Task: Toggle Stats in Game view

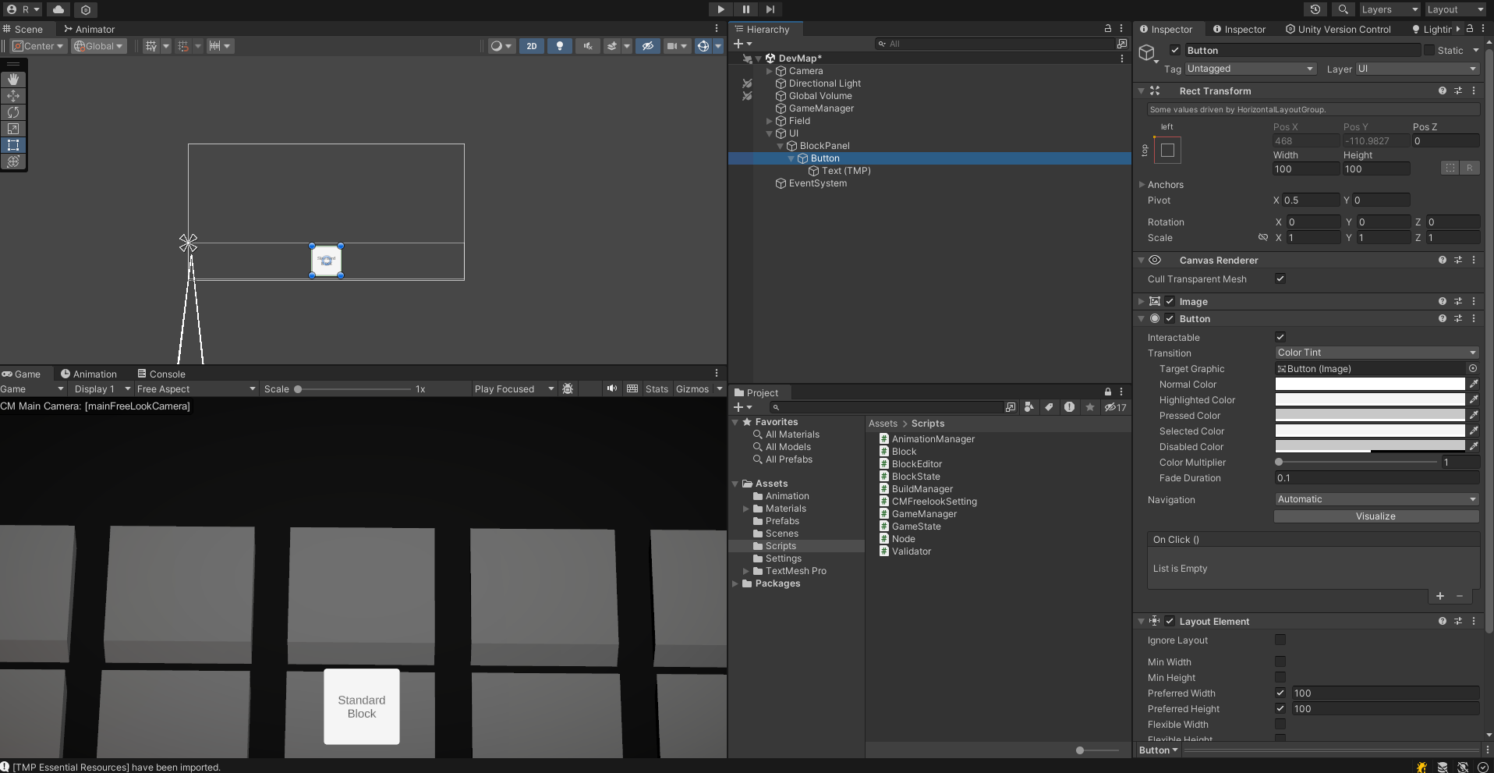Action: pos(657,388)
